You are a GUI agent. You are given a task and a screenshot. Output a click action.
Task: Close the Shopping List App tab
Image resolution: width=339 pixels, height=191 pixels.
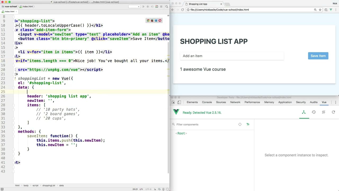point(221,4)
